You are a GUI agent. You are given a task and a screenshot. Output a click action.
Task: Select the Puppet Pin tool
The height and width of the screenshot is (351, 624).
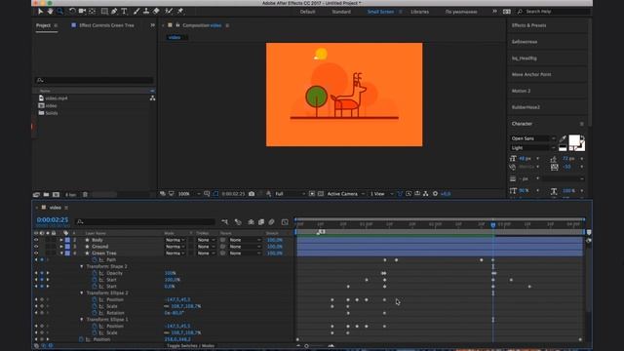coord(179,11)
